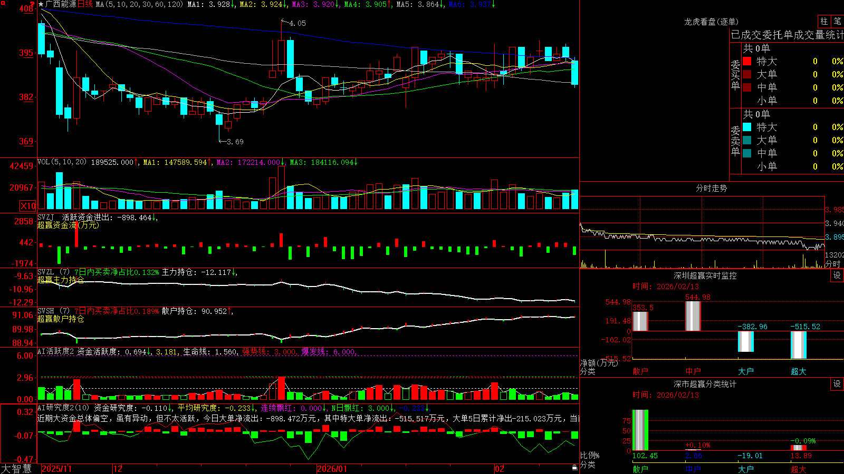The height and width of the screenshot is (474, 844).
Task: Click the red 特大 buy-order color swatch
Action: coord(747,61)
